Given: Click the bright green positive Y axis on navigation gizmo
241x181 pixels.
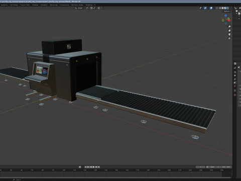Looking at the screenshot, I should click(x=228, y=18).
